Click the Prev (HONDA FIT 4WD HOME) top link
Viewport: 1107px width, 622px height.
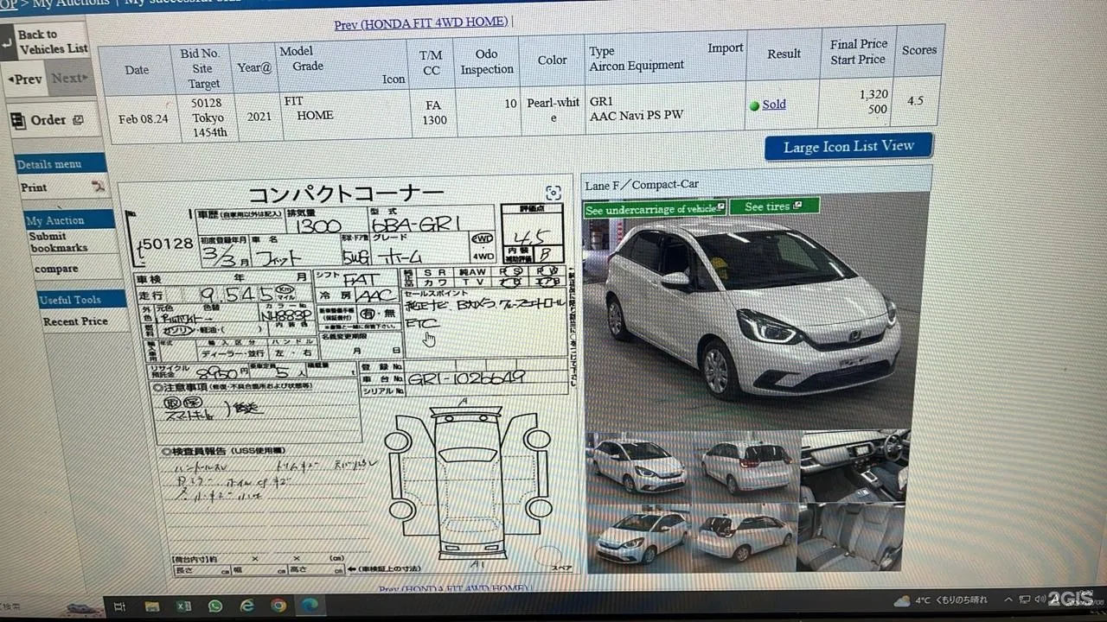(421, 23)
